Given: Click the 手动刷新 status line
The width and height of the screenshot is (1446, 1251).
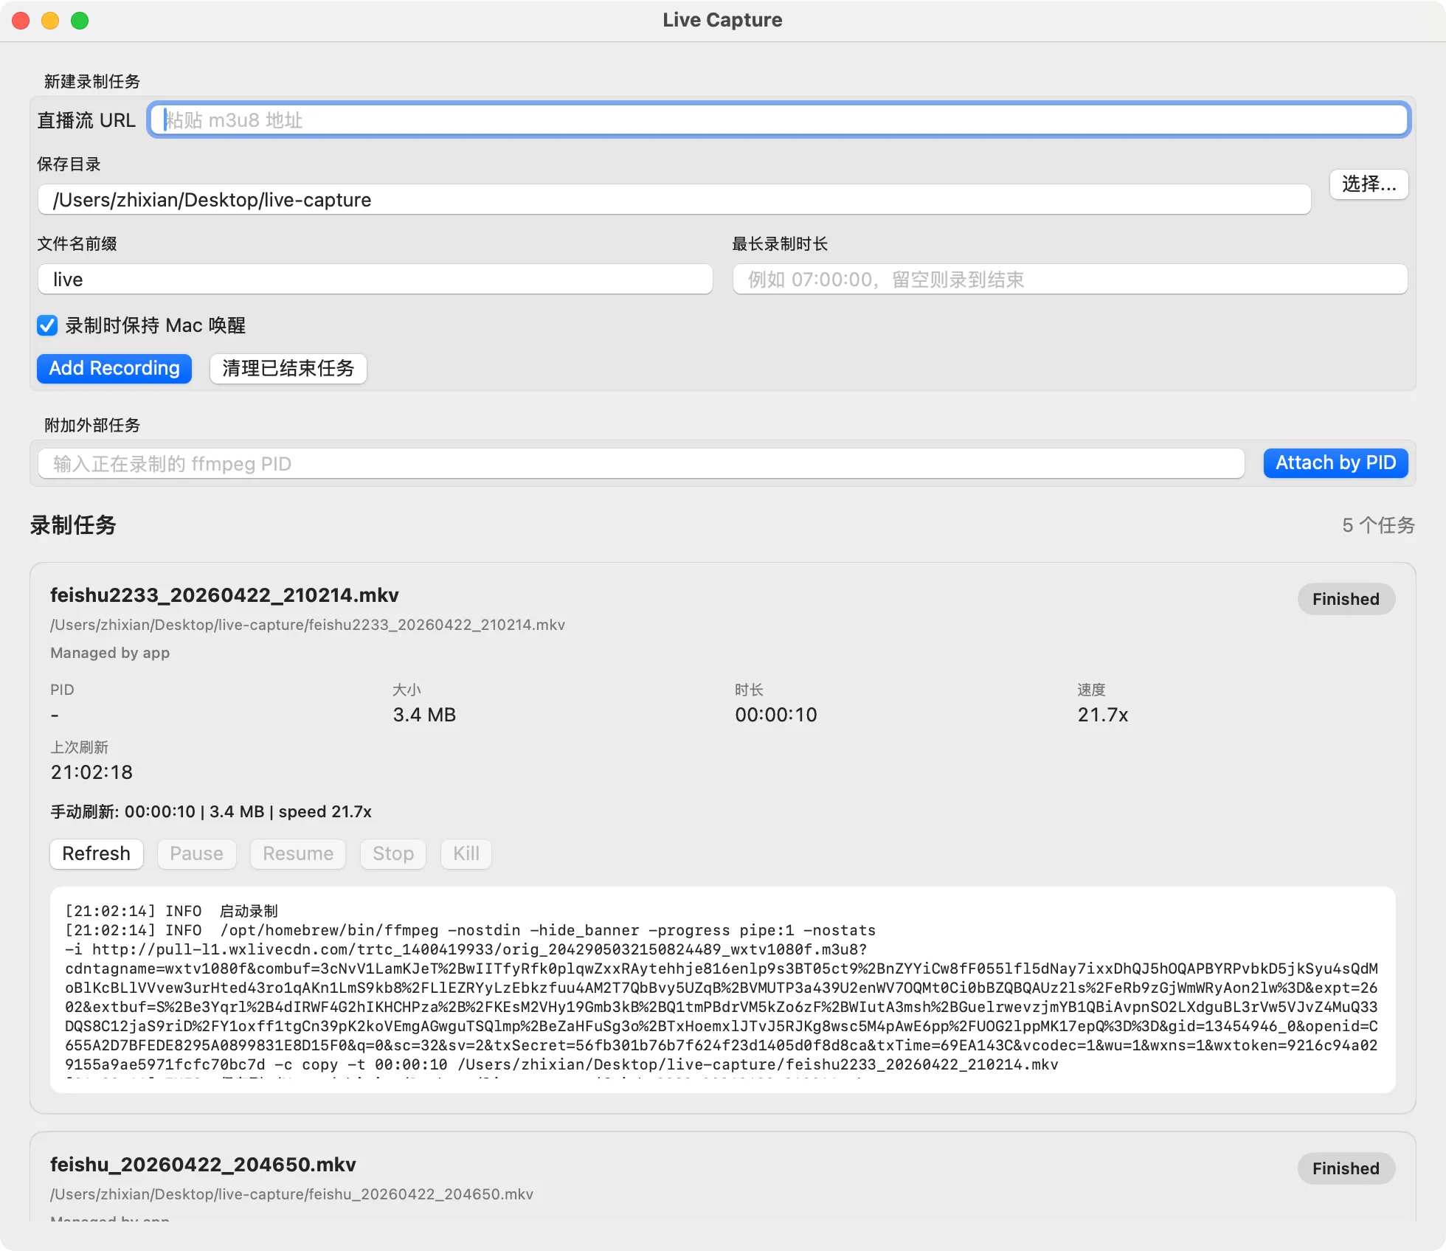Looking at the screenshot, I should (211, 811).
